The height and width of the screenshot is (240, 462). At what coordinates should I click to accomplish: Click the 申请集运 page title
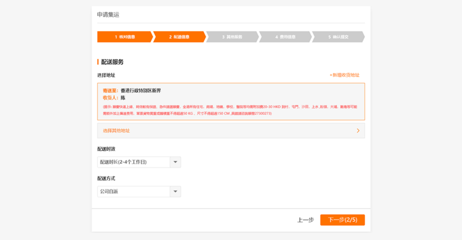(108, 14)
